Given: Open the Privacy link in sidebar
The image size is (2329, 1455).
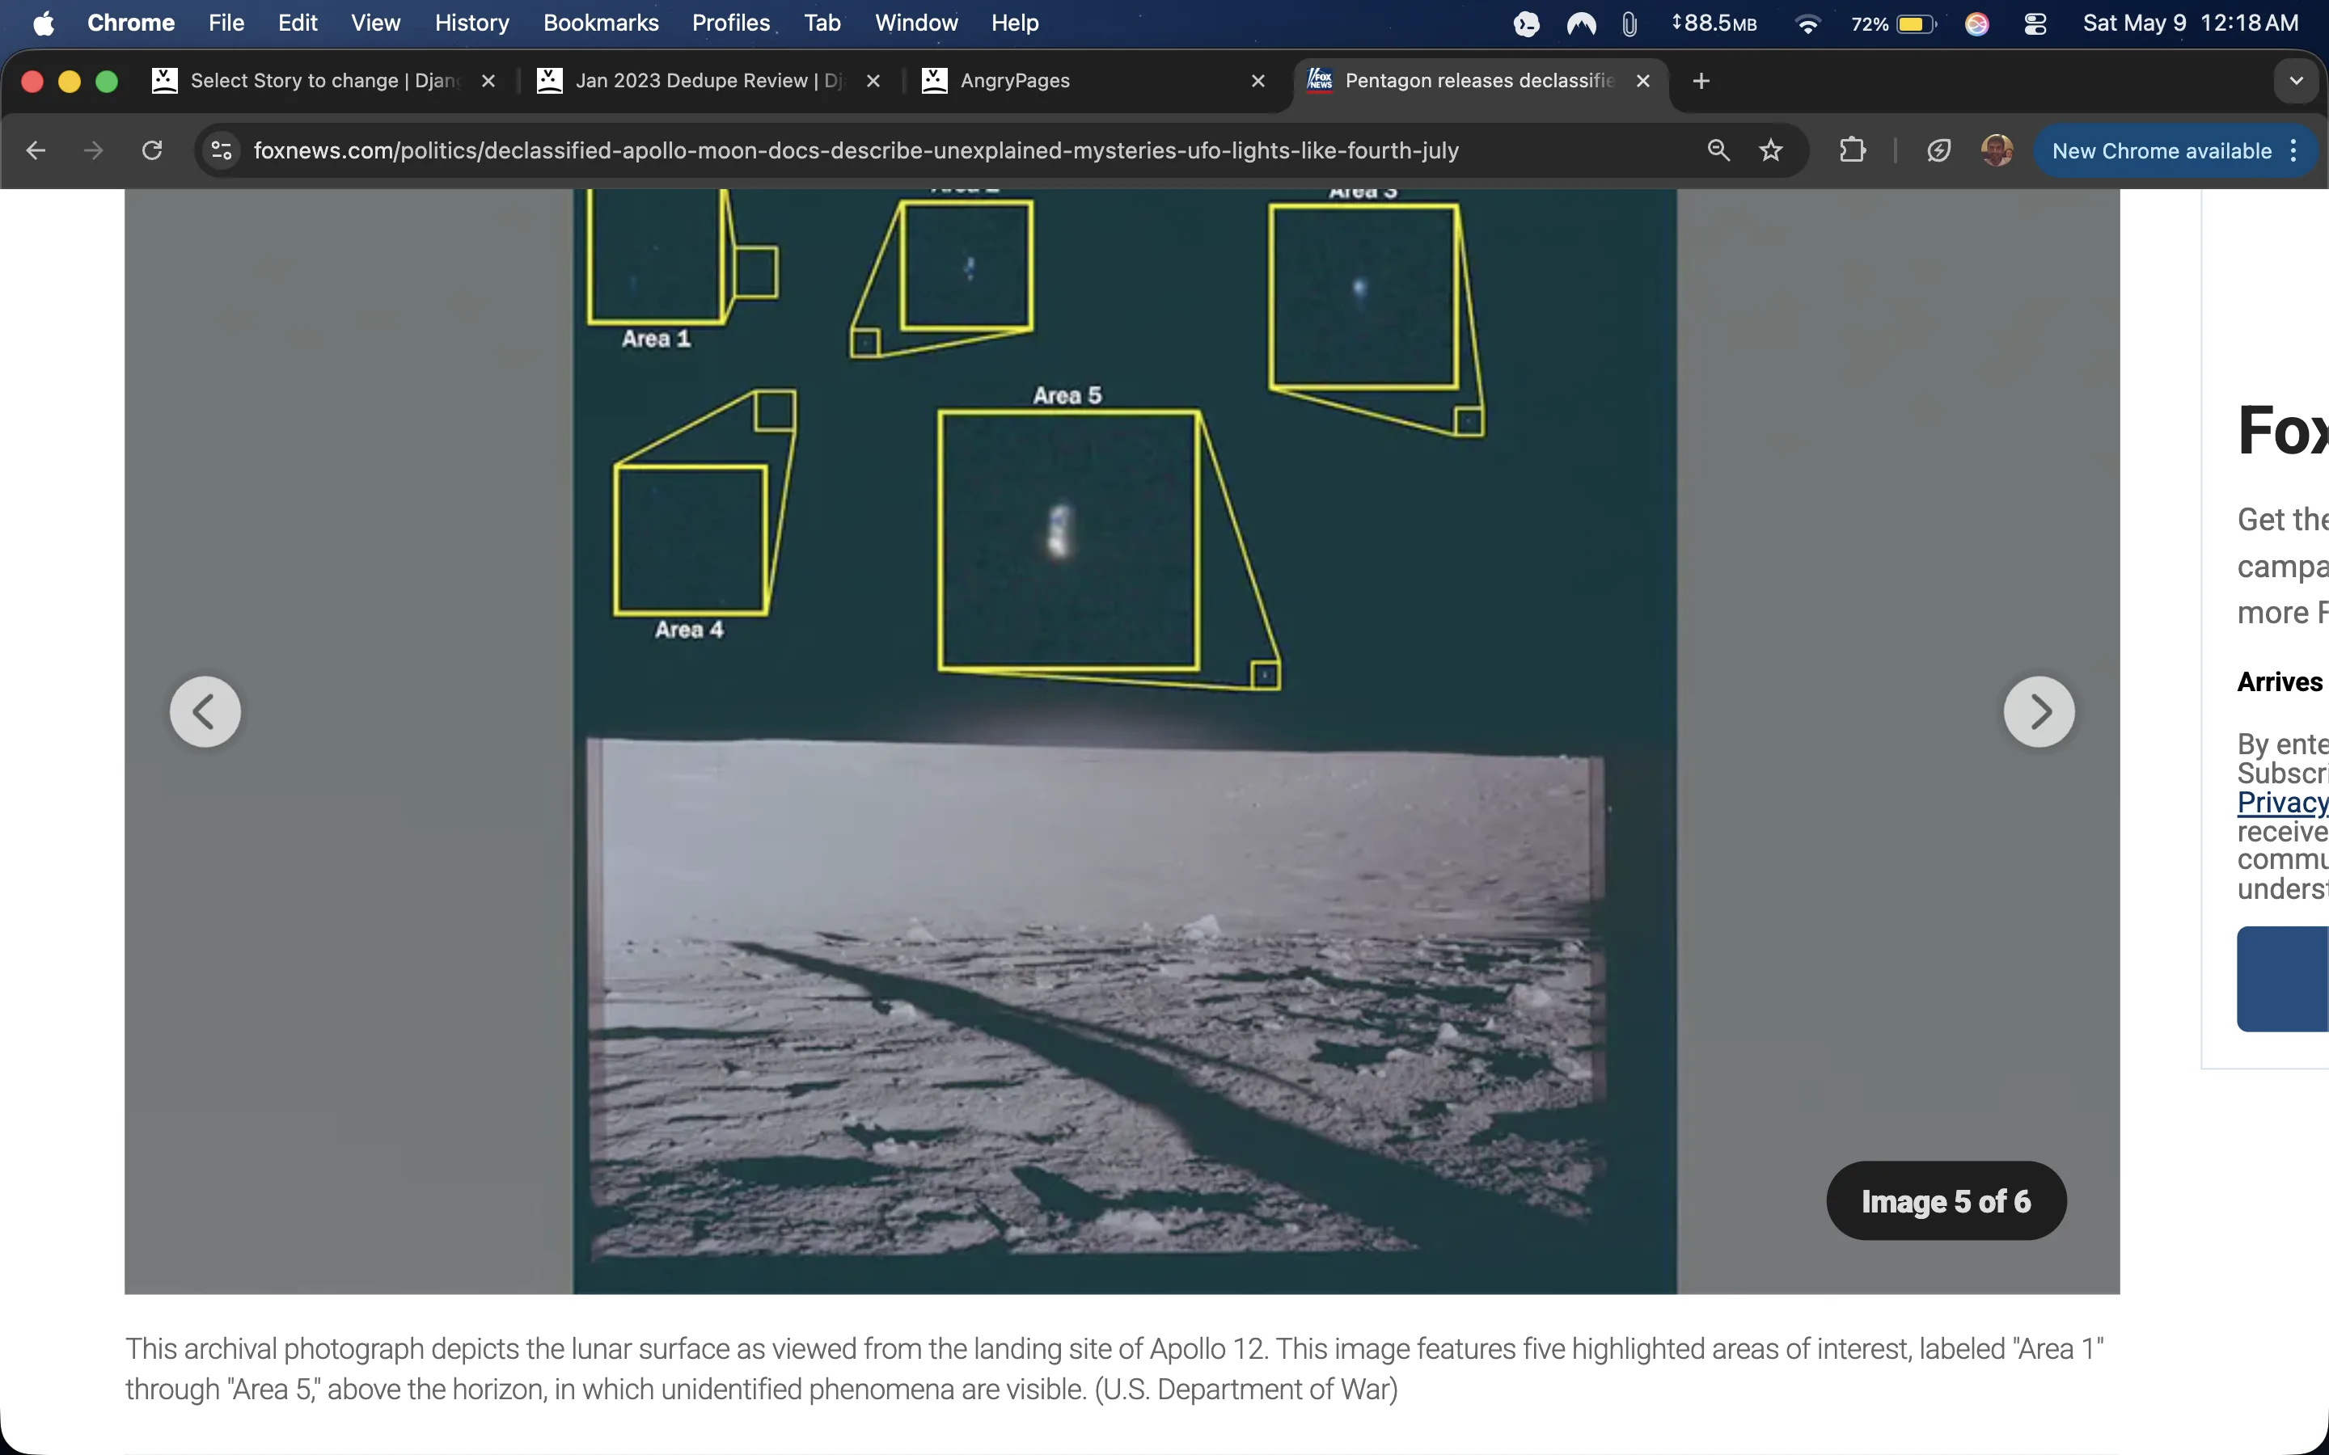Looking at the screenshot, I should 2282,803.
